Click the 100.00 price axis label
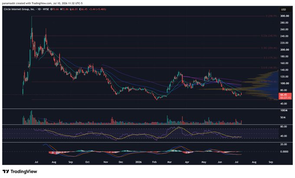The height and width of the screenshot is (178, 295). (x=285, y=83)
